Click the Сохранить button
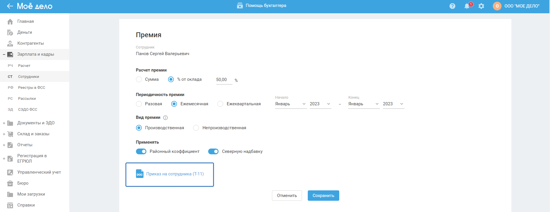The height and width of the screenshot is (212, 550). click(323, 196)
